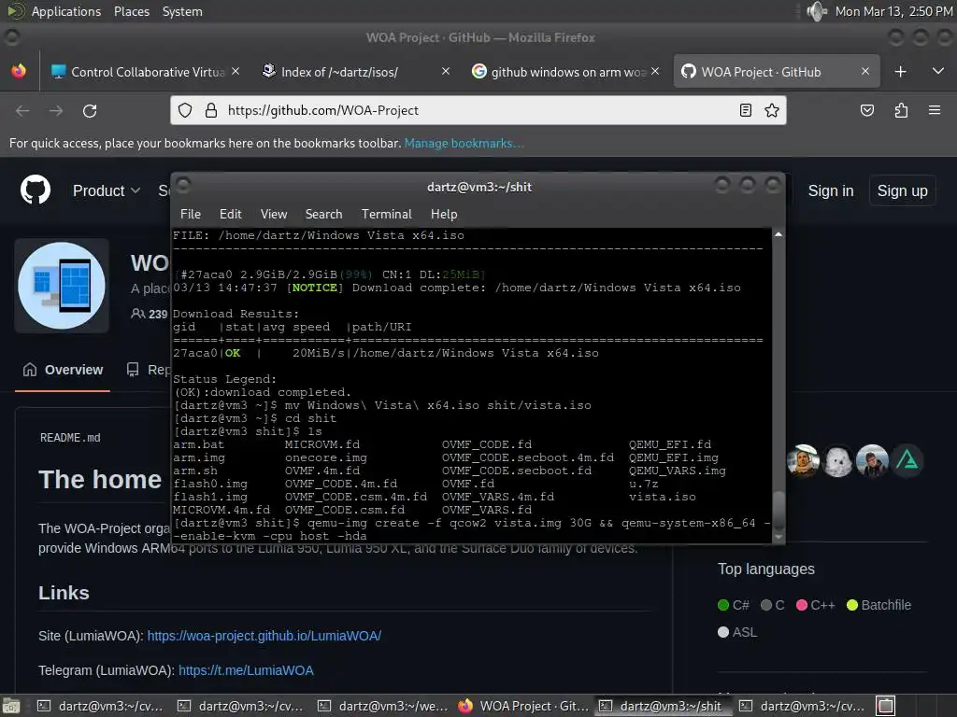The image size is (957, 717).
Task: Open the green triangle logo member avatar
Action: [x=907, y=460]
